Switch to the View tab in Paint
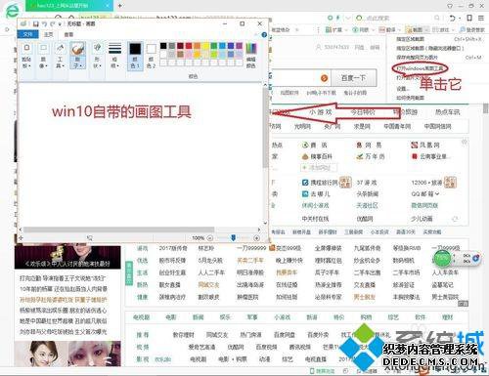The height and width of the screenshot is (376, 489). pos(68,34)
